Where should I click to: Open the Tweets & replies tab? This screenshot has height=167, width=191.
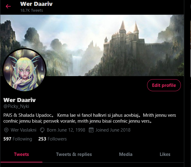point(74,154)
